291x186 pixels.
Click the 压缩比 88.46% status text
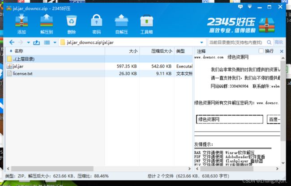[93, 176]
